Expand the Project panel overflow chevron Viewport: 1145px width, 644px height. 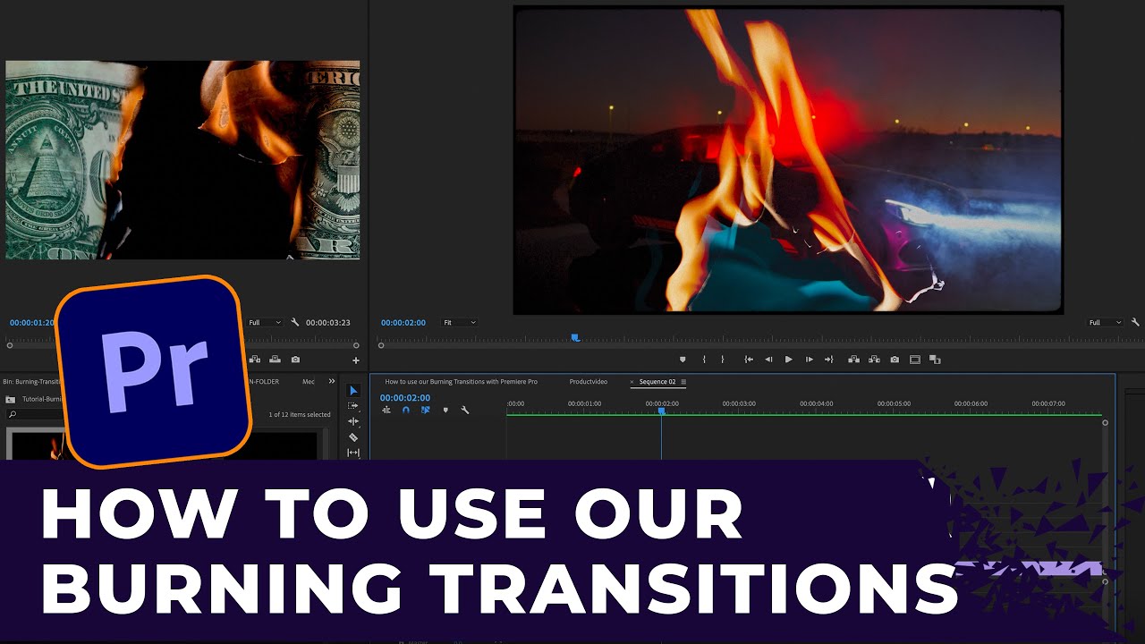333,381
